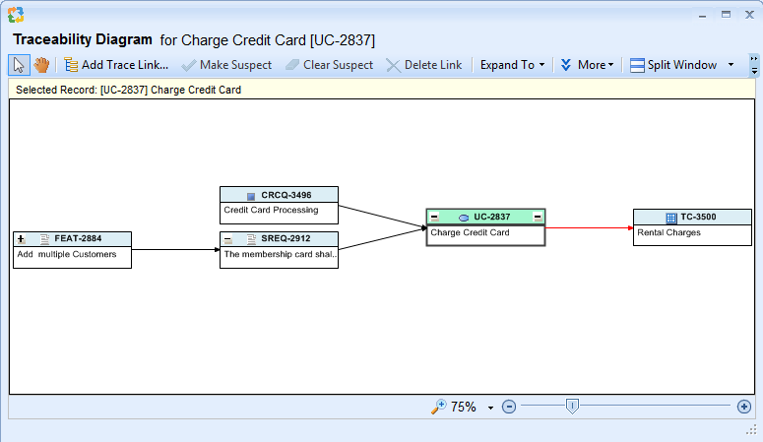
Task: Open the More dropdown menu
Action: [588, 65]
